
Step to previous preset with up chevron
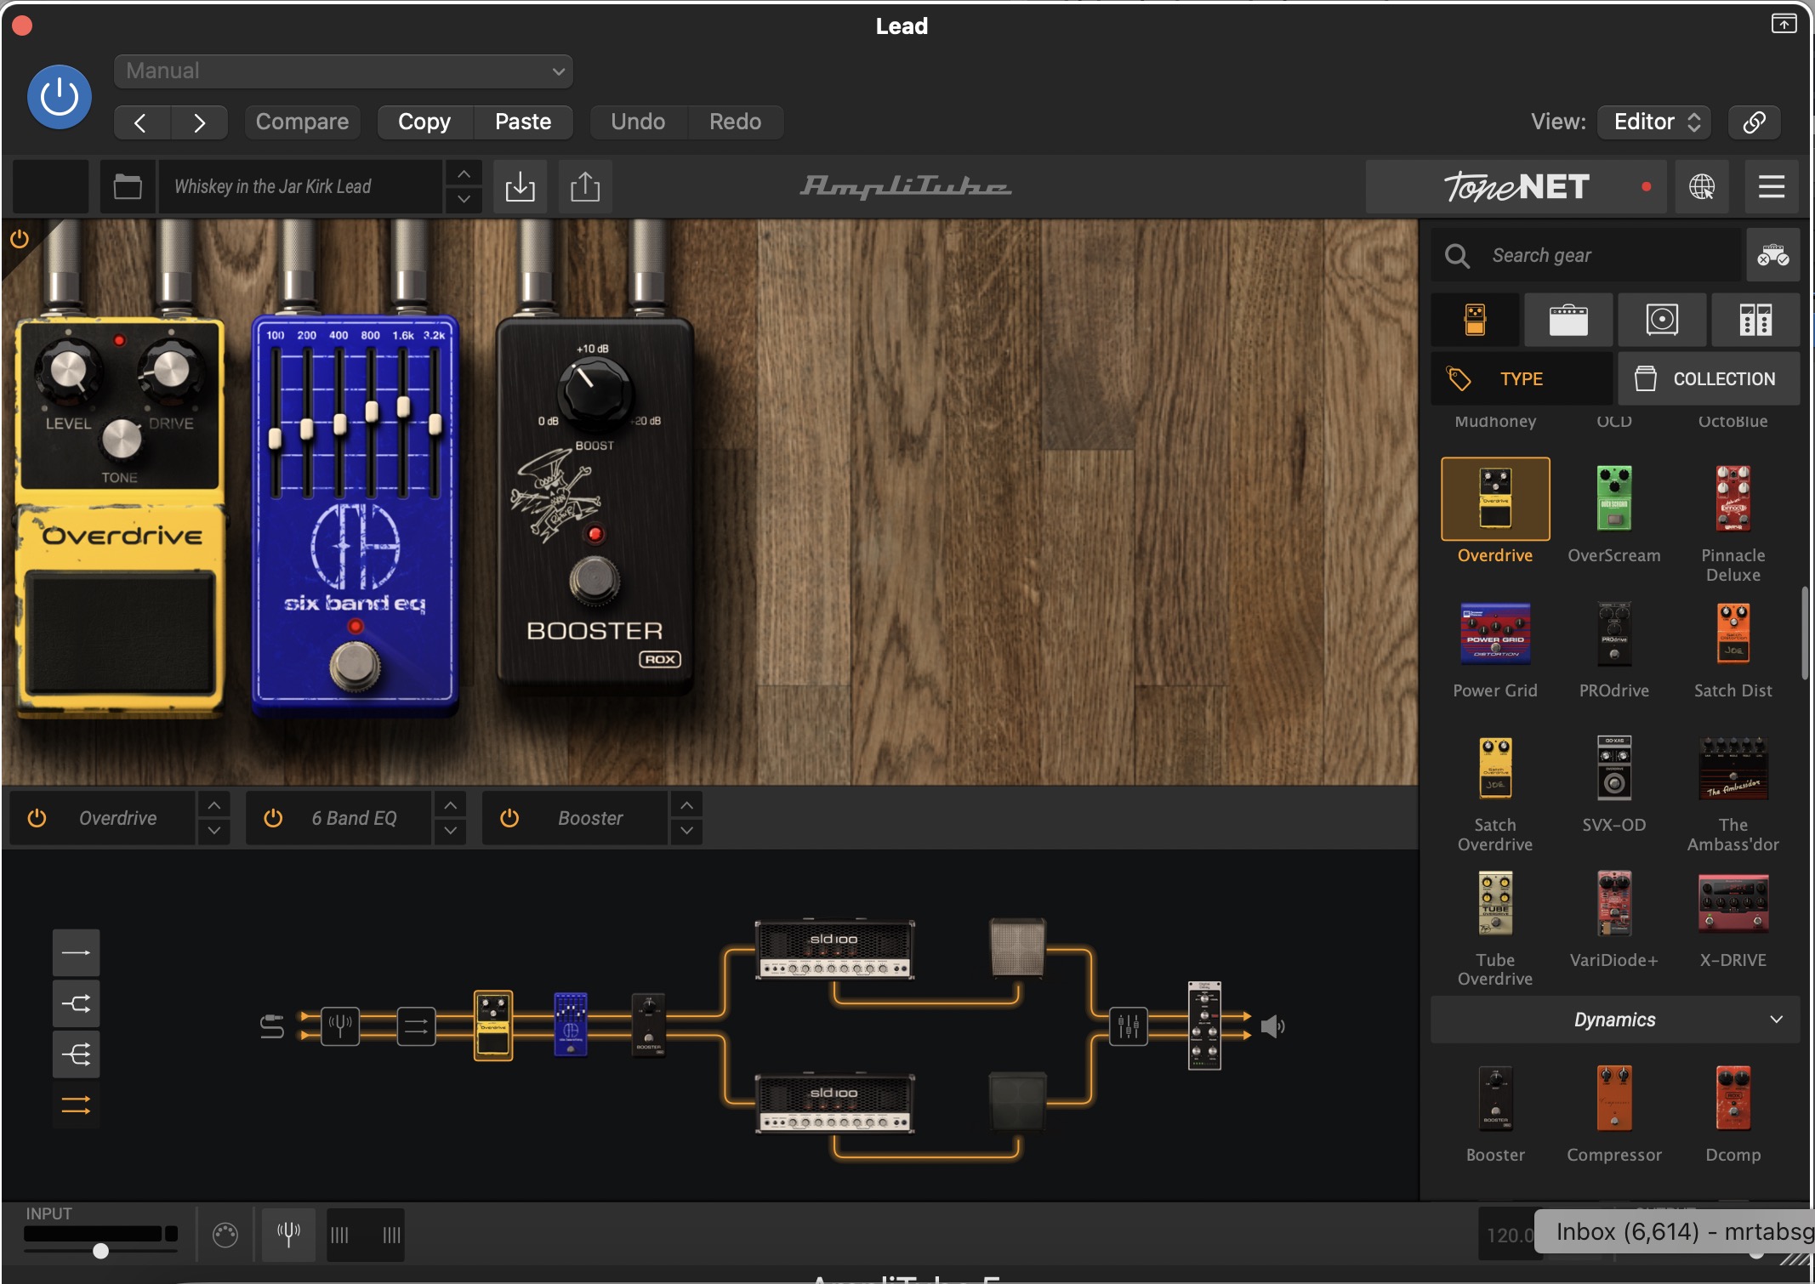coord(464,173)
